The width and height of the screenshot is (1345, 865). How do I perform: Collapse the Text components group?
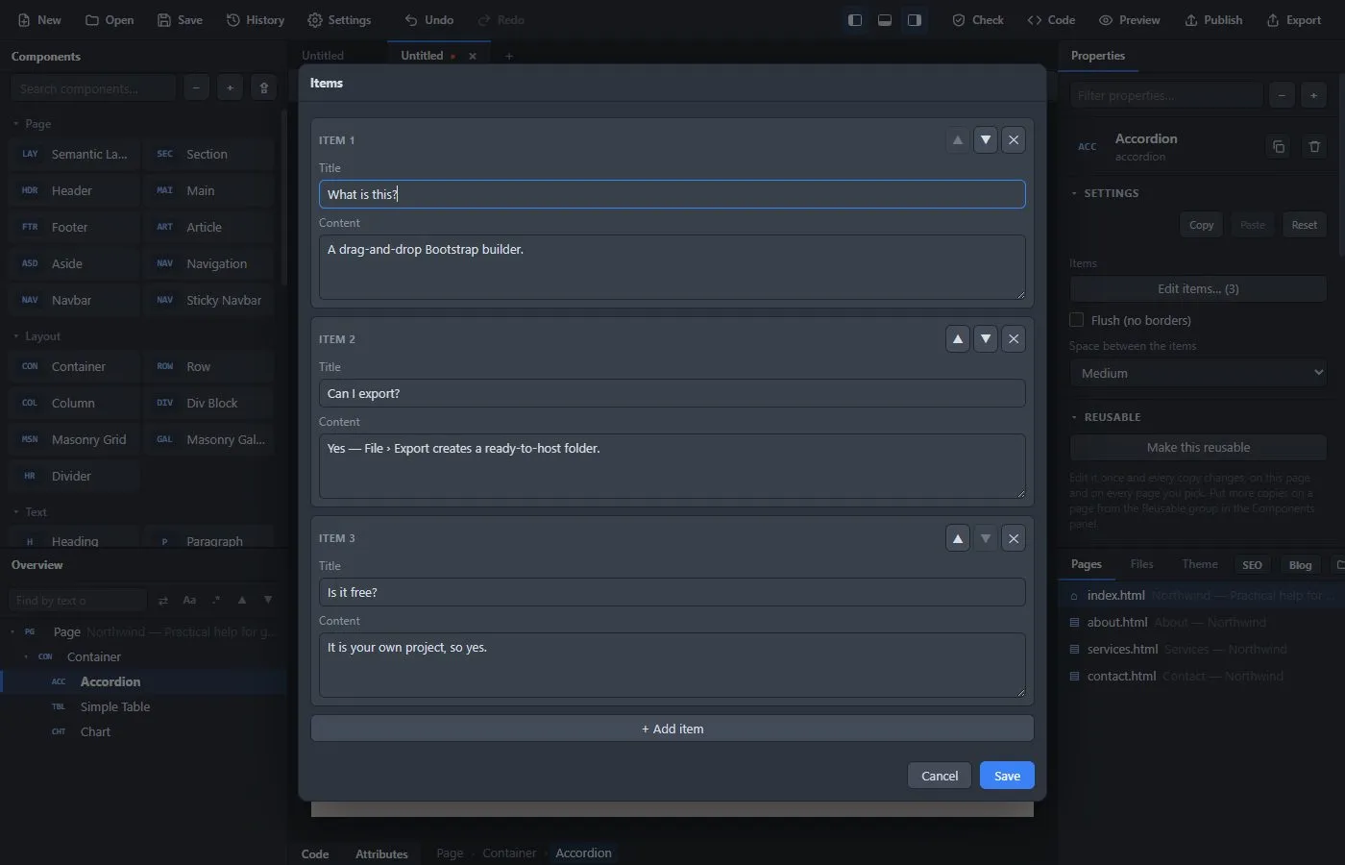coord(30,512)
